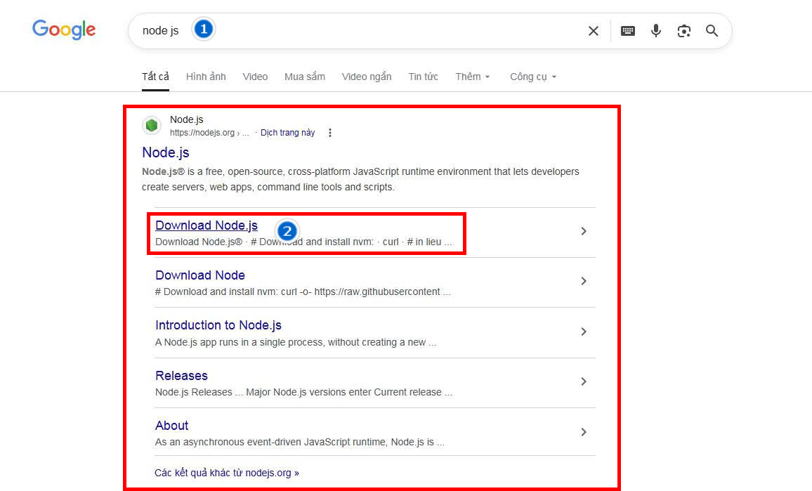Expand the Download Node sitelink chevron
The height and width of the screenshot is (491, 812).
point(584,281)
